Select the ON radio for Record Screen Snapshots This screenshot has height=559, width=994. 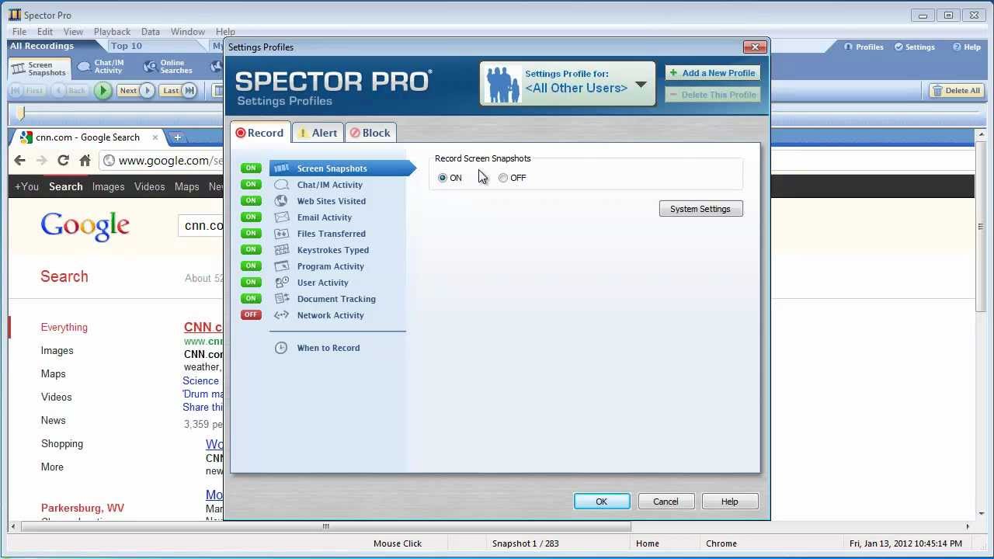443,178
